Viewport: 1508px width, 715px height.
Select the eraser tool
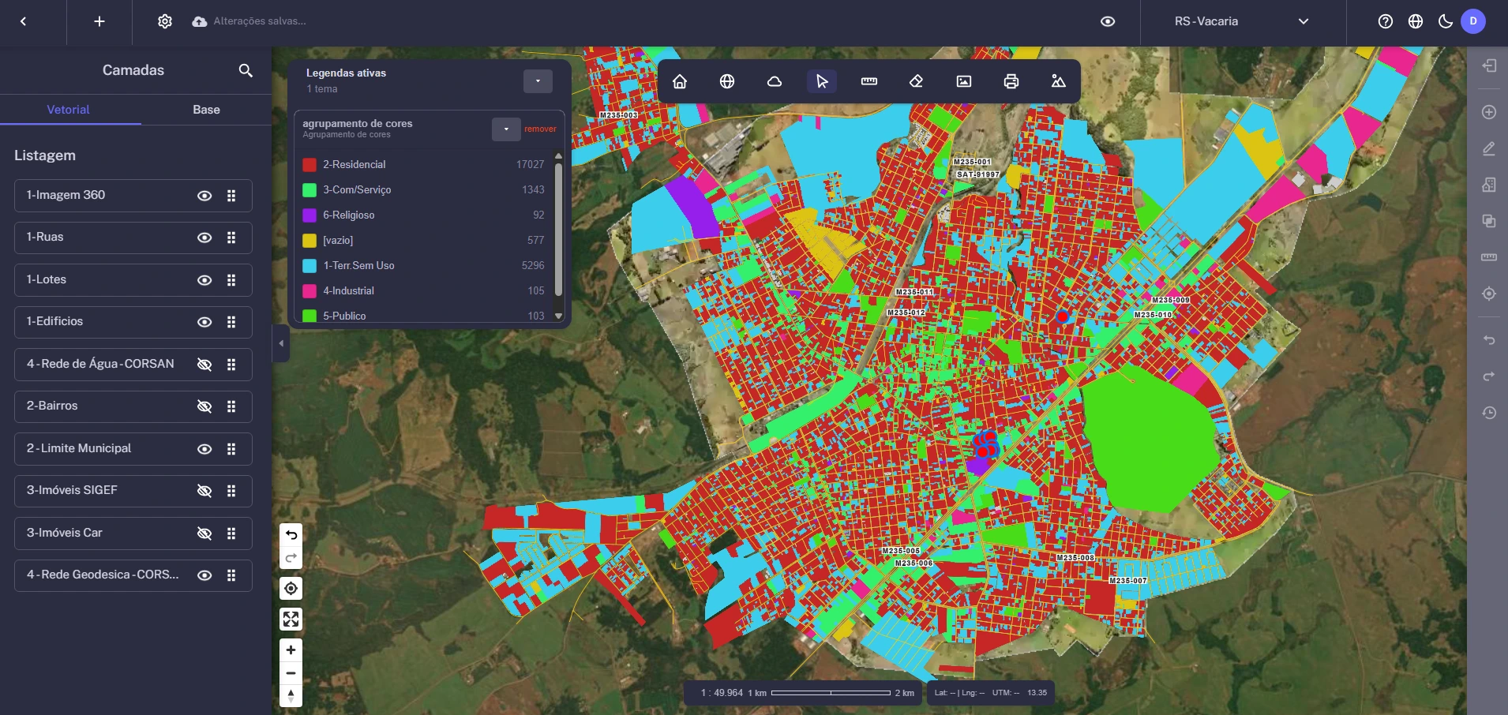917,81
